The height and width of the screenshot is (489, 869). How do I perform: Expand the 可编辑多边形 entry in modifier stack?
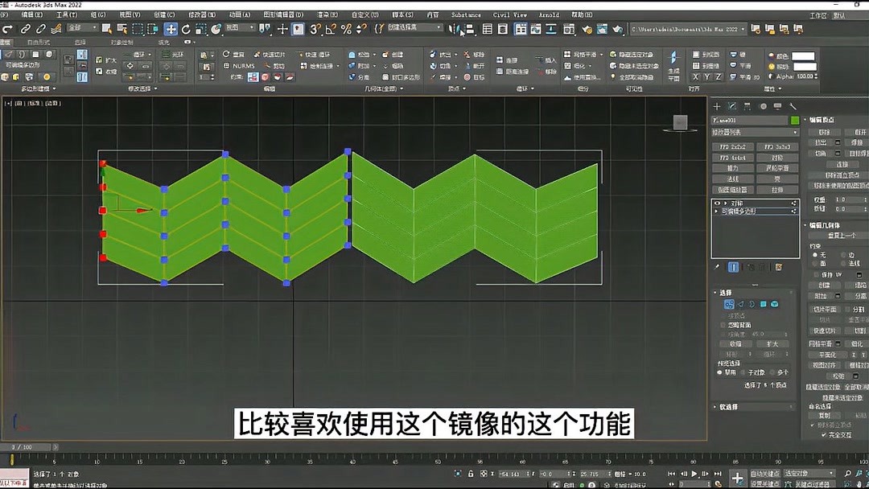point(716,211)
